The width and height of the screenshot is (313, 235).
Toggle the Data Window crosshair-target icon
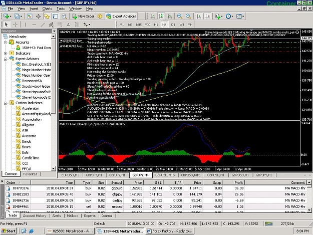click(x=38, y=16)
